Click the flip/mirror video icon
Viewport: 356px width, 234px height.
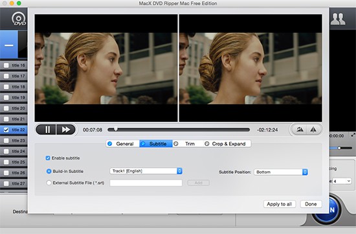click(x=313, y=130)
